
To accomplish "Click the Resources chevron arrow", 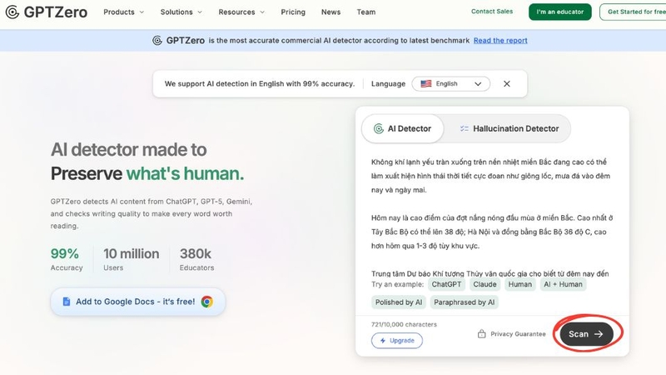I will pos(262,12).
